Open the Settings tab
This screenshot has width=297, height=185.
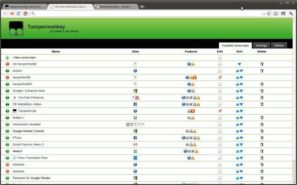tap(261, 45)
